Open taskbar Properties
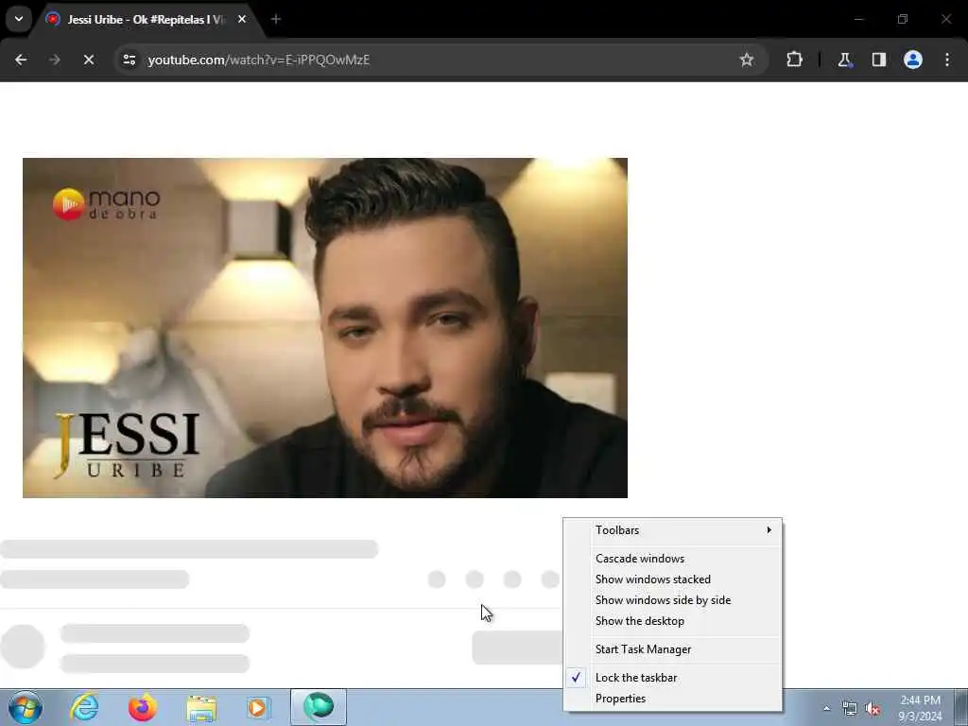The width and height of the screenshot is (968, 726). [672, 699]
